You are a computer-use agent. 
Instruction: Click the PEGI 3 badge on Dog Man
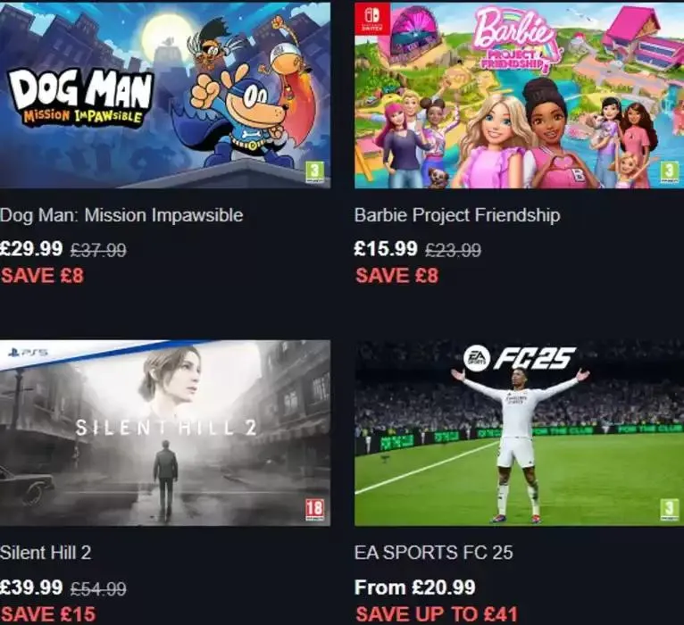316,172
